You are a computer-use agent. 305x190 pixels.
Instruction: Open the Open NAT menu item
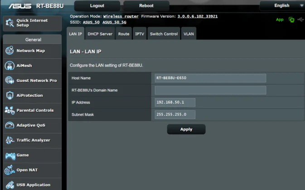32,171
